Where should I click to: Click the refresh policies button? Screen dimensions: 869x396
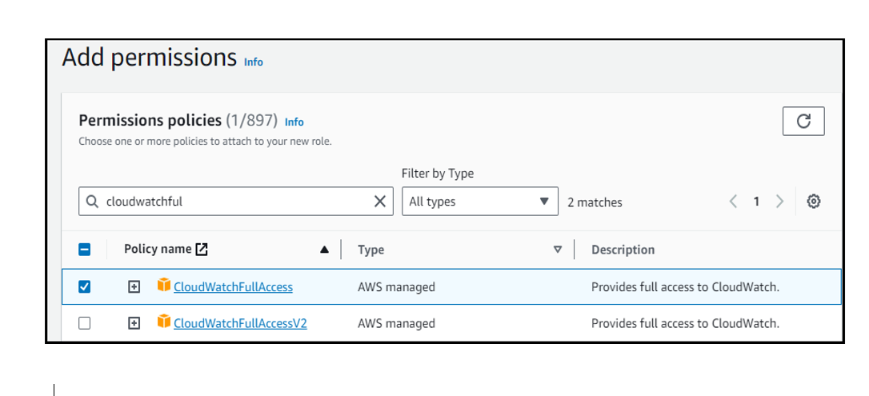click(803, 121)
